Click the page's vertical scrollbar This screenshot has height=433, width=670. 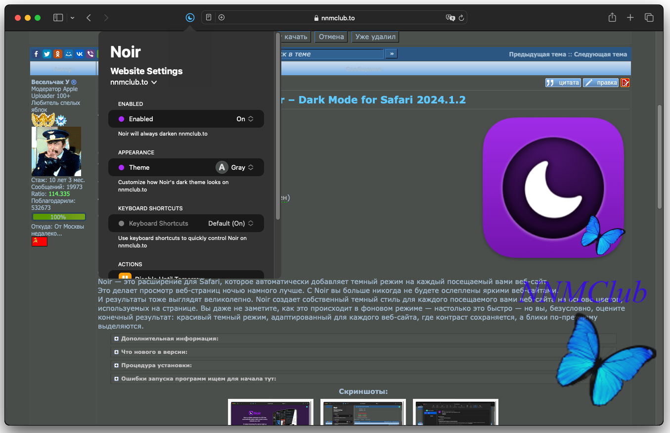click(x=660, y=156)
